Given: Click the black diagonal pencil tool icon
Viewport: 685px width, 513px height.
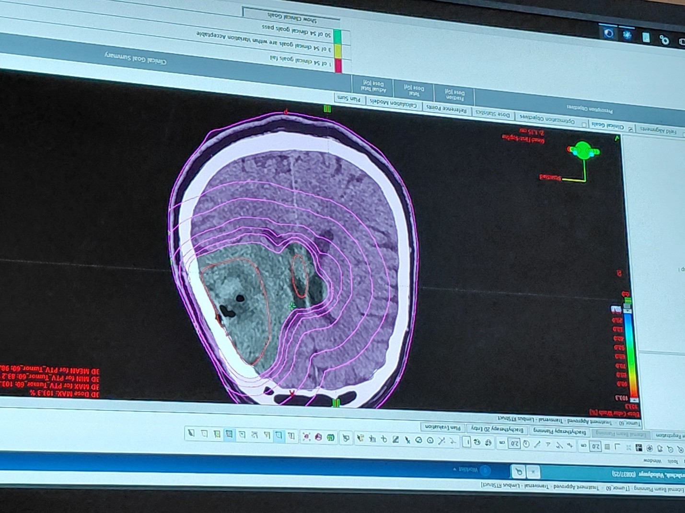Looking at the screenshot, I should coord(395,439).
